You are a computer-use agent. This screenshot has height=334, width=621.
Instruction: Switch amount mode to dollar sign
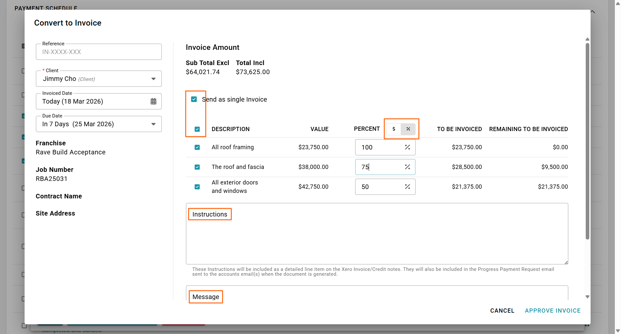tap(394, 129)
